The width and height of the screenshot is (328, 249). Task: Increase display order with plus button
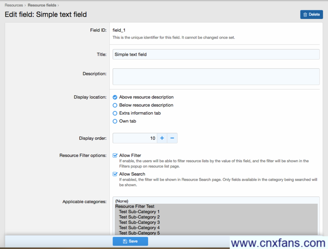pyautogui.click(x=162, y=138)
